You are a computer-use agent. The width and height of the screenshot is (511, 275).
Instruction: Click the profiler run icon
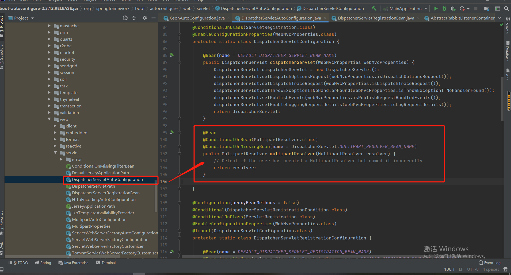click(462, 9)
